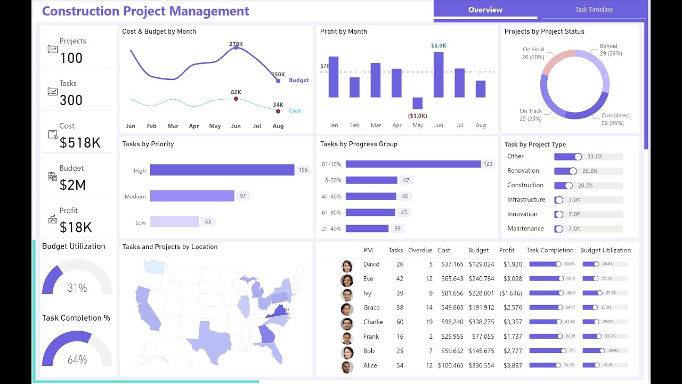Image resolution: width=682 pixels, height=384 pixels.
Task: Select Bob's avatar photo
Action: [347, 353]
